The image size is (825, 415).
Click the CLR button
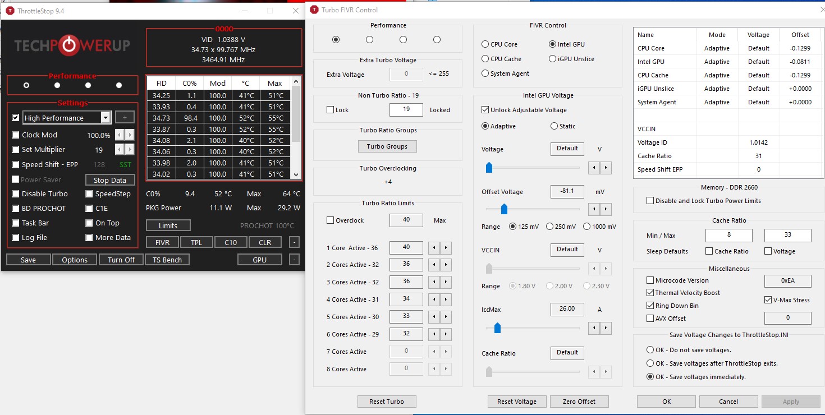[265, 242]
